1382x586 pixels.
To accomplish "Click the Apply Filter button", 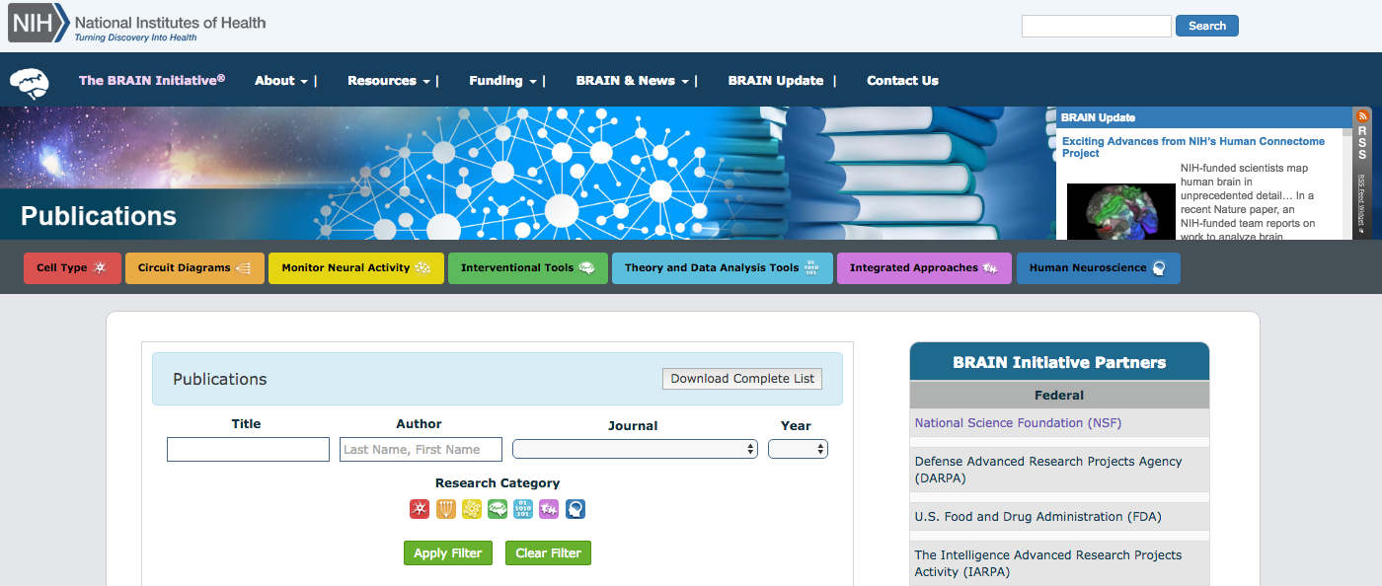I will click(x=447, y=552).
